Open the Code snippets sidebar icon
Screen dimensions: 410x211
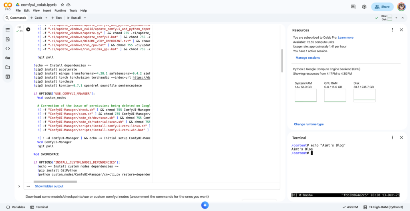pos(8,48)
